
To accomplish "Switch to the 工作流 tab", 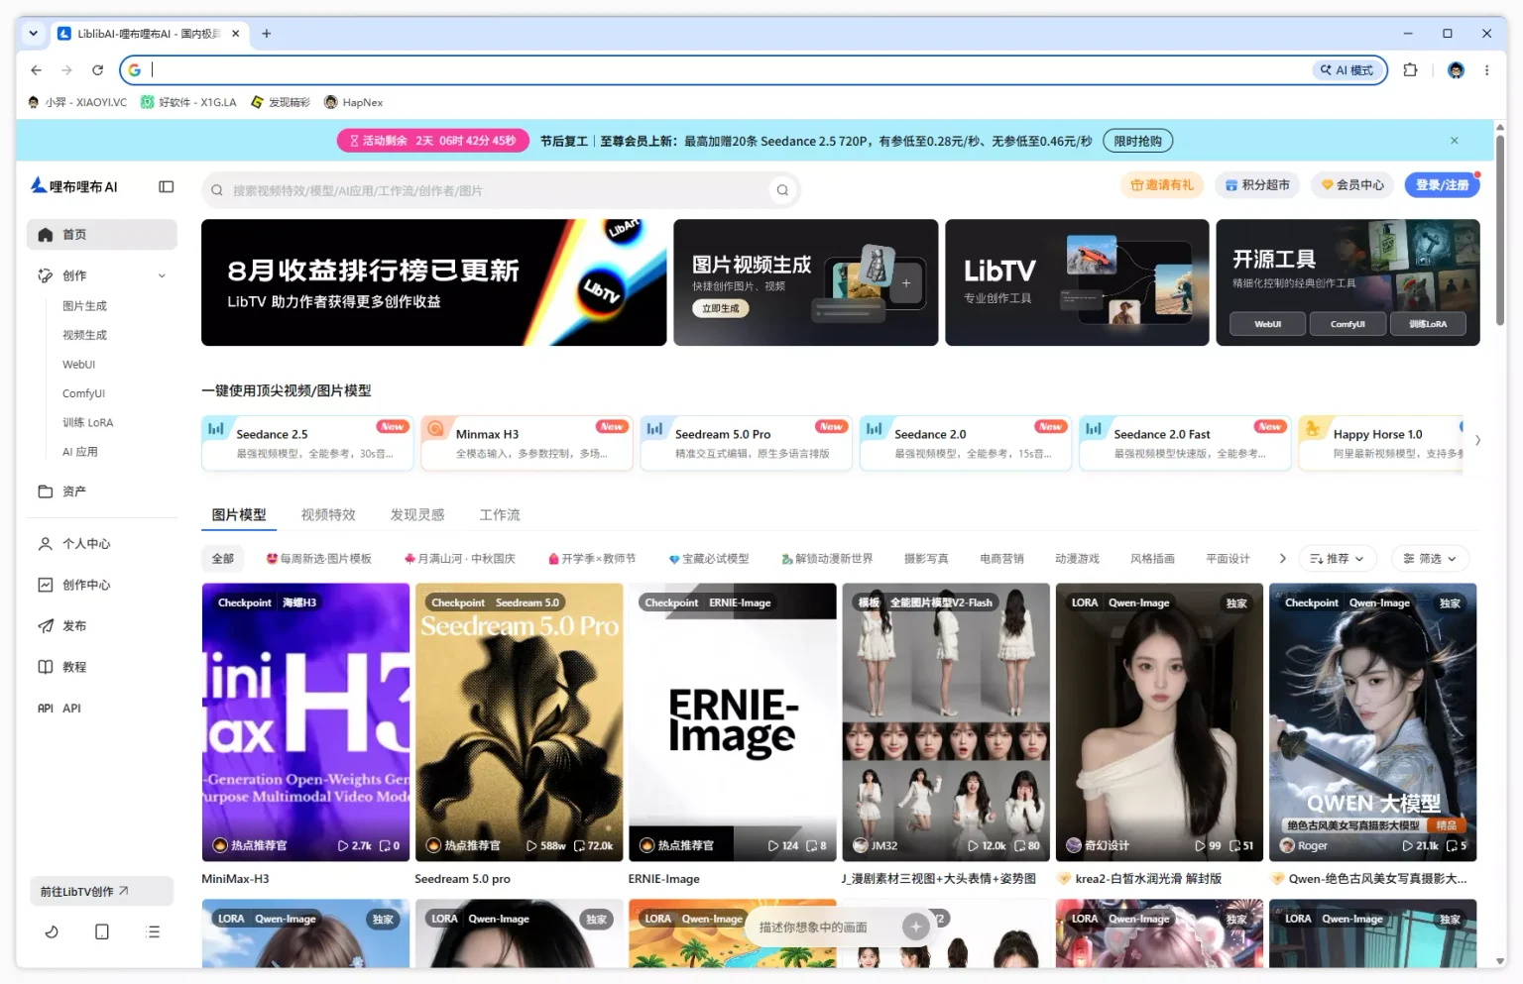I will 500,515.
